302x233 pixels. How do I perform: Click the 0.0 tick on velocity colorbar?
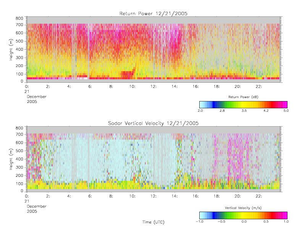(x=244, y=222)
